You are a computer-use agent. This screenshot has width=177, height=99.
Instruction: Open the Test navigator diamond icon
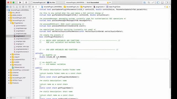tap(20, 7)
